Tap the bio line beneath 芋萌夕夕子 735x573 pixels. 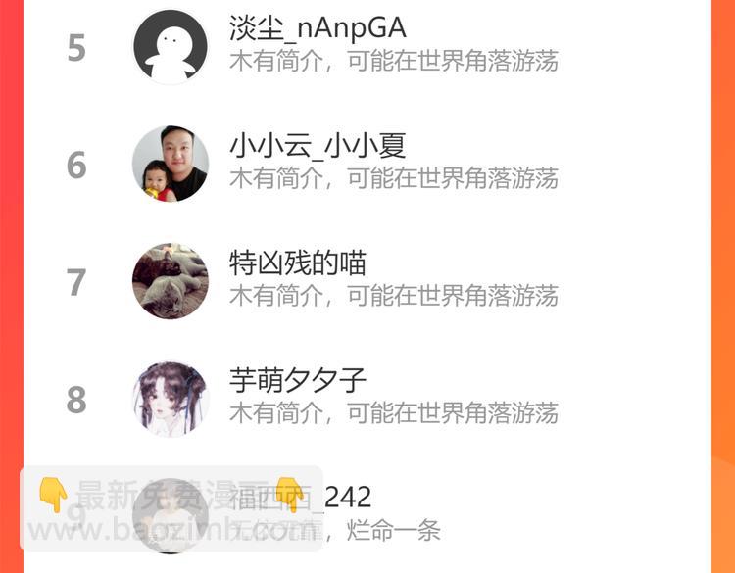pyautogui.click(x=394, y=412)
